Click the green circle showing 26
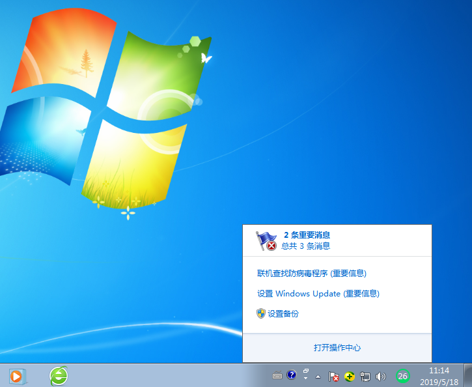This screenshot has height=387, width=472. (x=403, y=376)
